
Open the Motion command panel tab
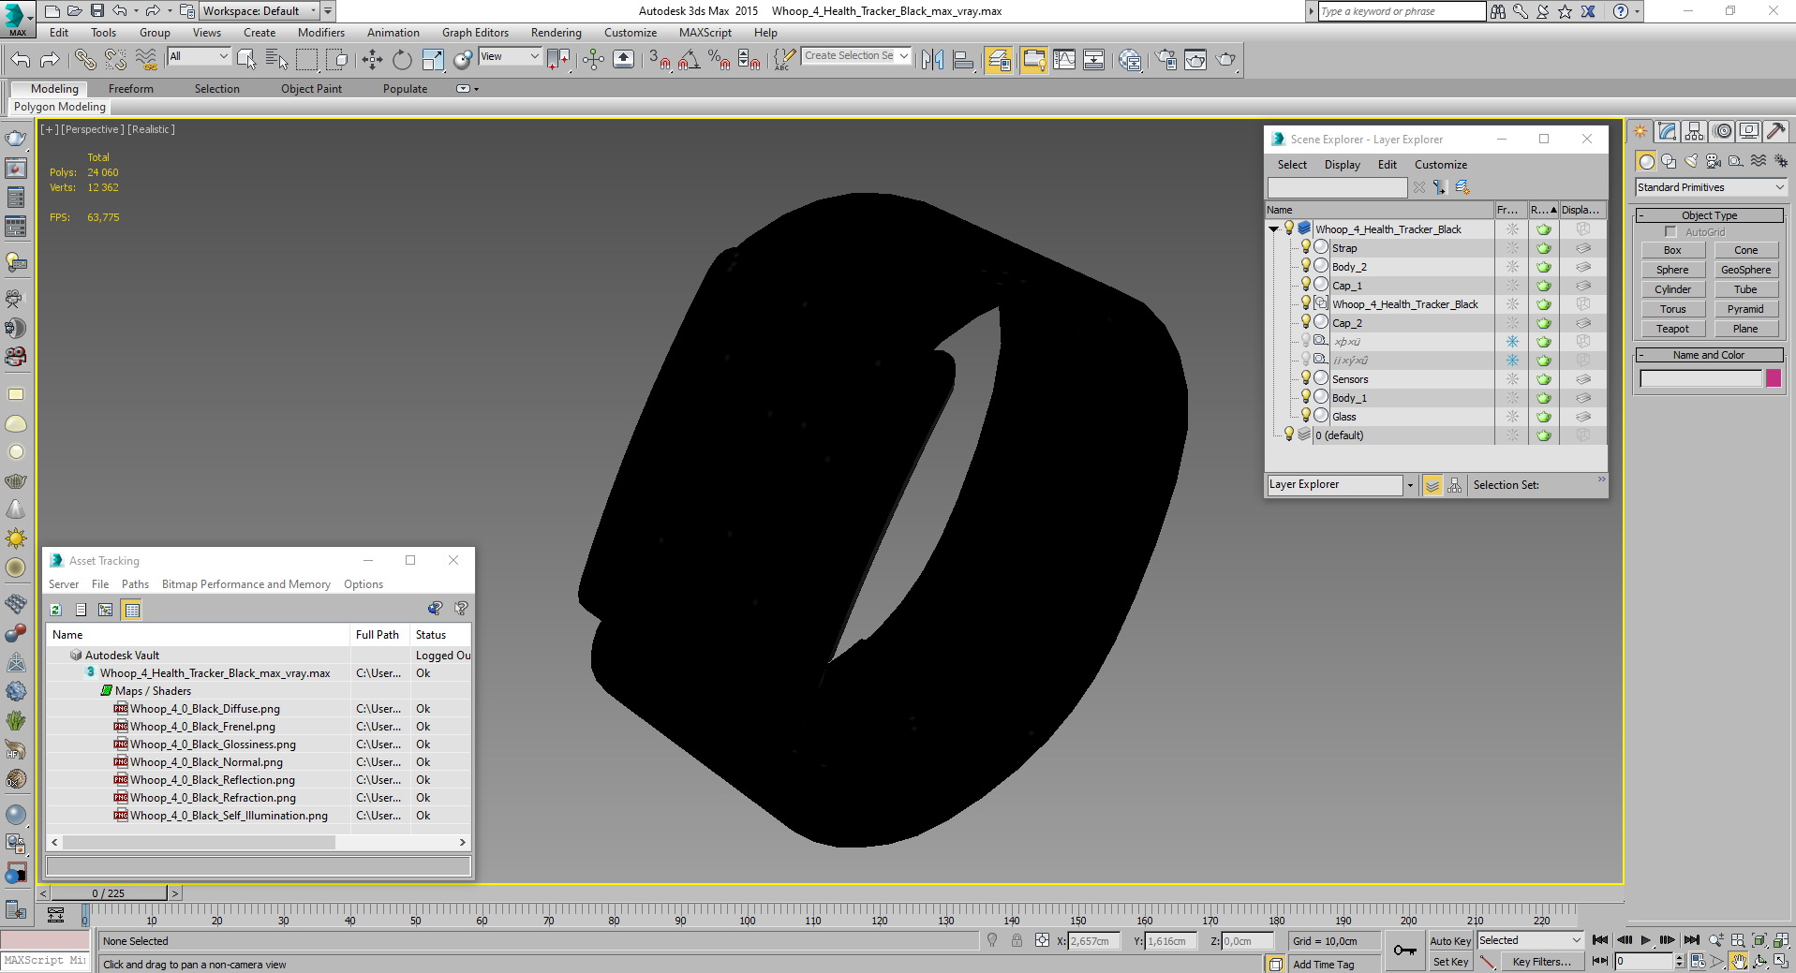click(x=1722, y=132)
